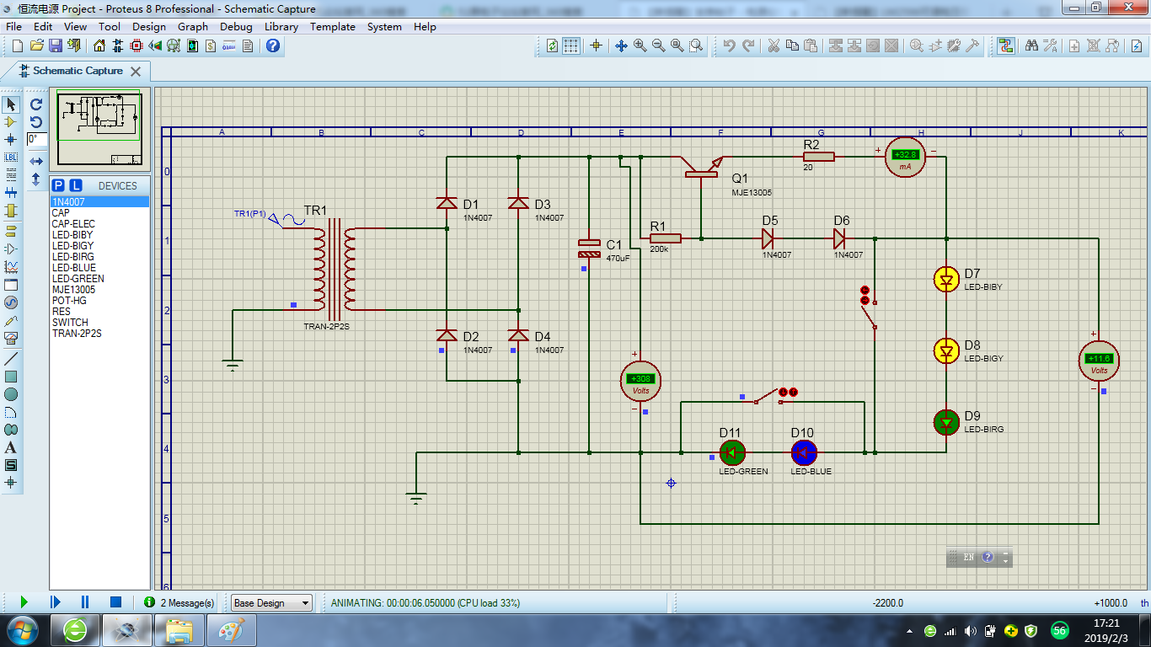
Task: Rotate anti-clockwise arrow button
Action: click(36, 122)
